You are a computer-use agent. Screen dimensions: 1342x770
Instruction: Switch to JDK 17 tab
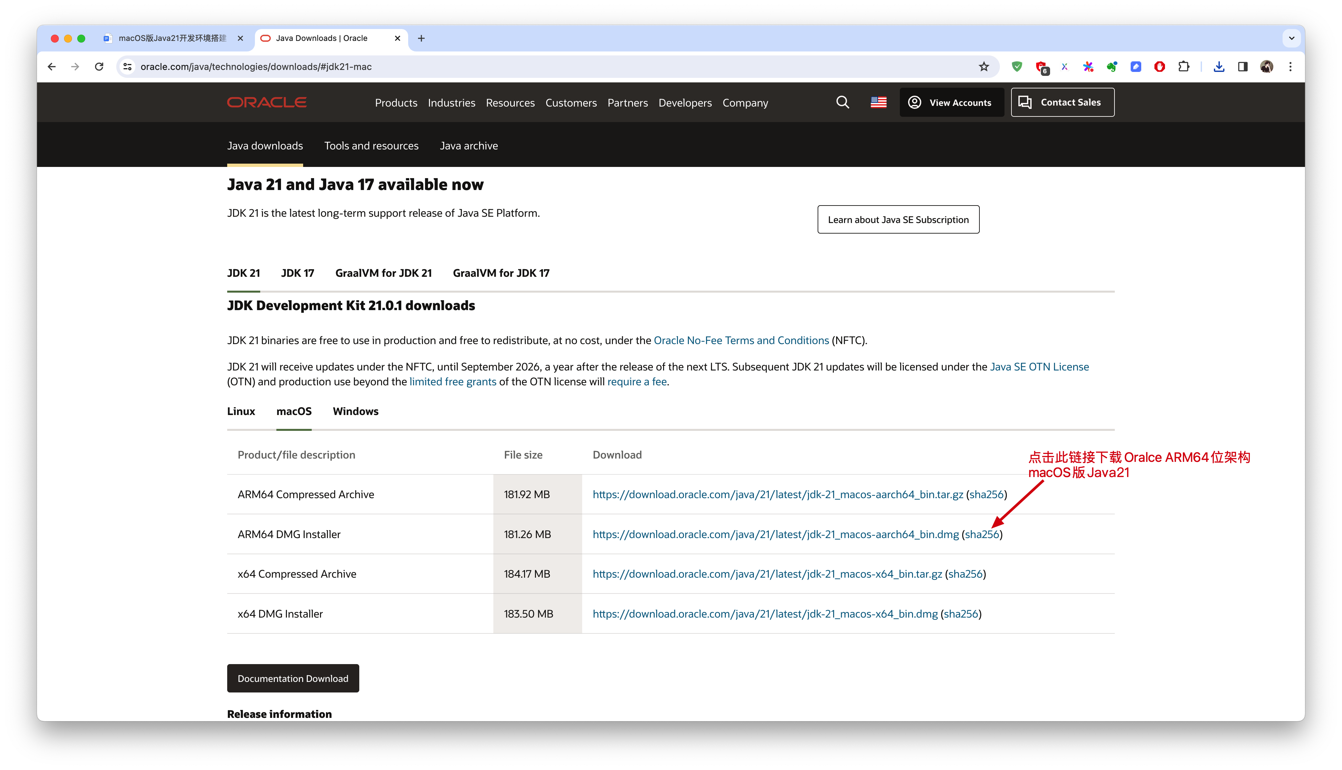click(x=298, y=273)
